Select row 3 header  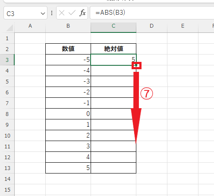[7, 60]
